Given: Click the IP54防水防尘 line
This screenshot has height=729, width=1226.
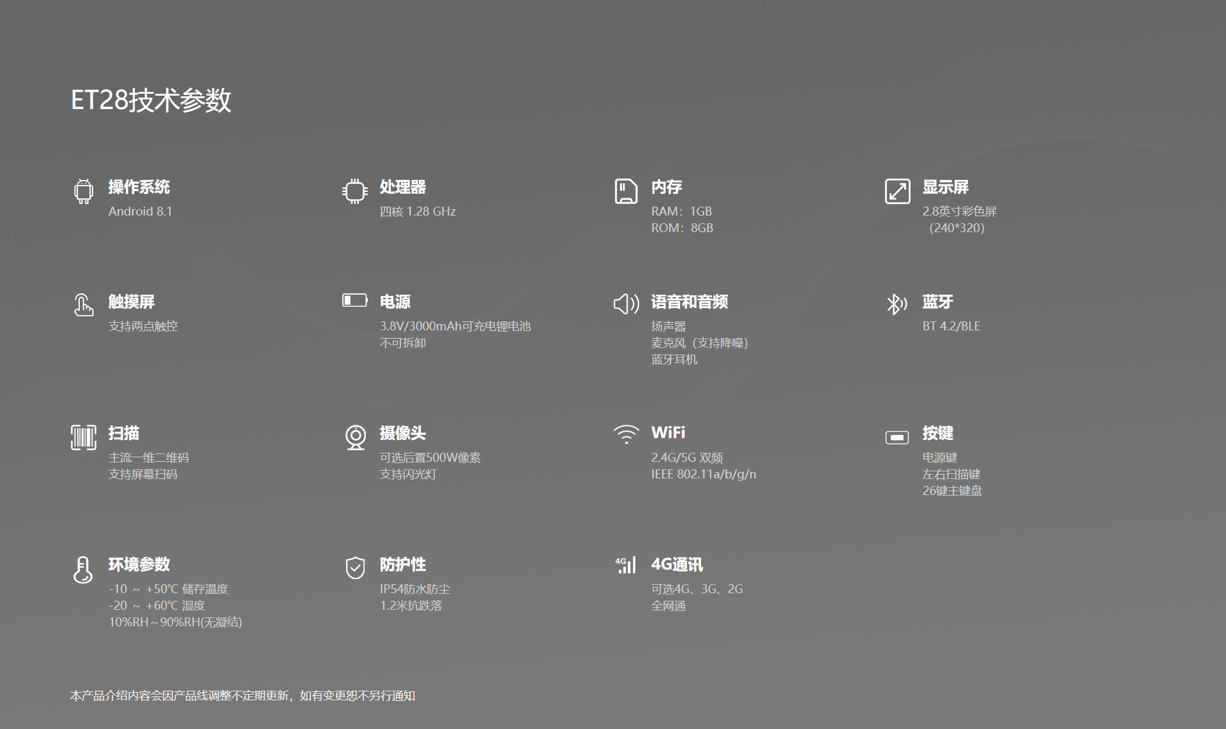Looking at the screenshot, I should point(415,589).
